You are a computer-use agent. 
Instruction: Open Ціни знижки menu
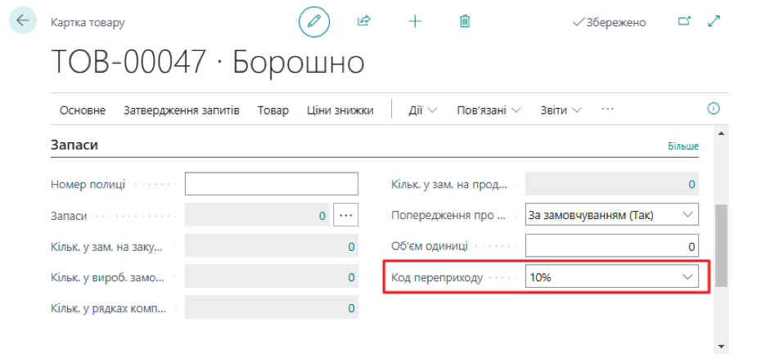pos(340,110)
